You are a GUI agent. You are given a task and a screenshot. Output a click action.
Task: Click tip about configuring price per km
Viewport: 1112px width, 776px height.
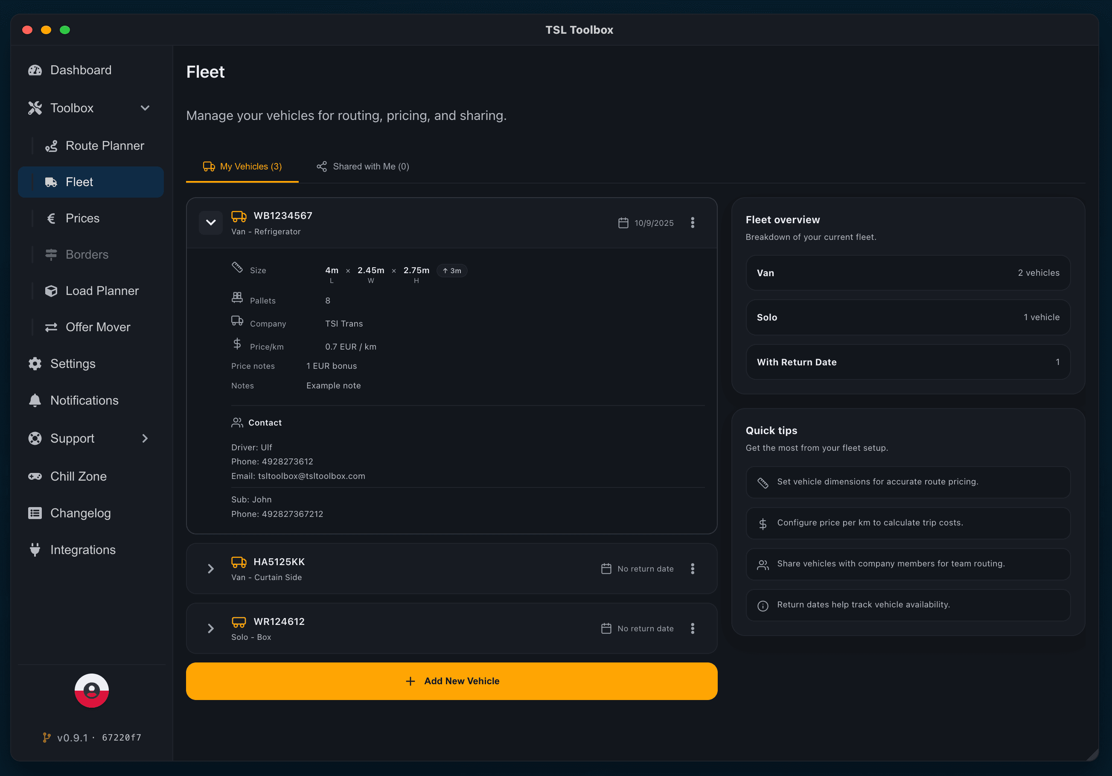tap(908, 523)
